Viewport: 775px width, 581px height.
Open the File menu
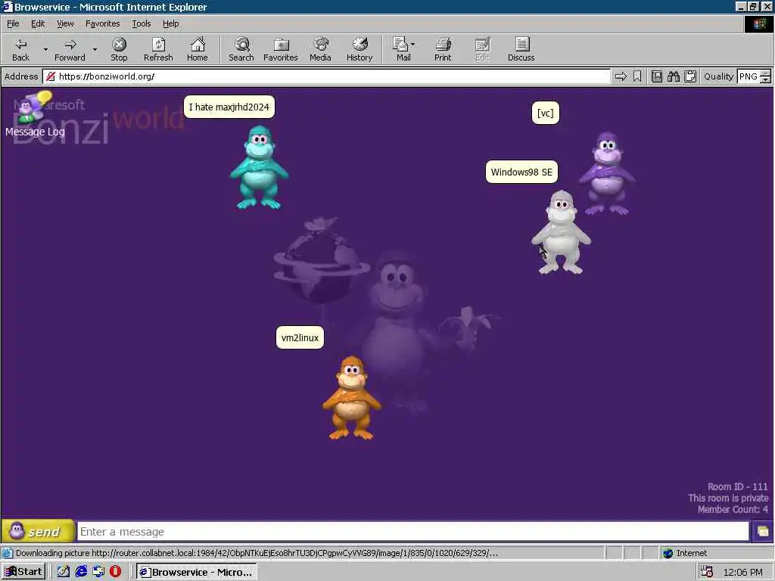click(13, 23)
